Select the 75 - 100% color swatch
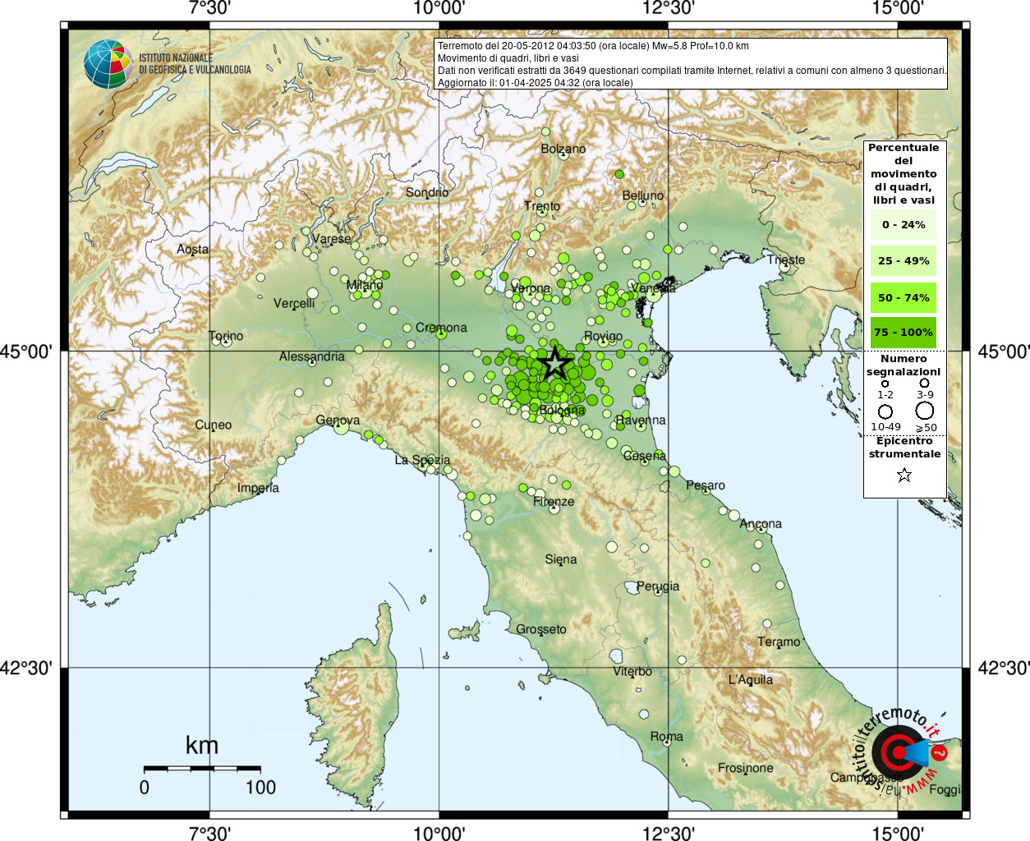Screen dimensions: 1030x841 [904, 332]
